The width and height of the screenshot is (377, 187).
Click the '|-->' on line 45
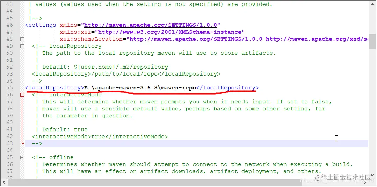(x=35, y=18)
